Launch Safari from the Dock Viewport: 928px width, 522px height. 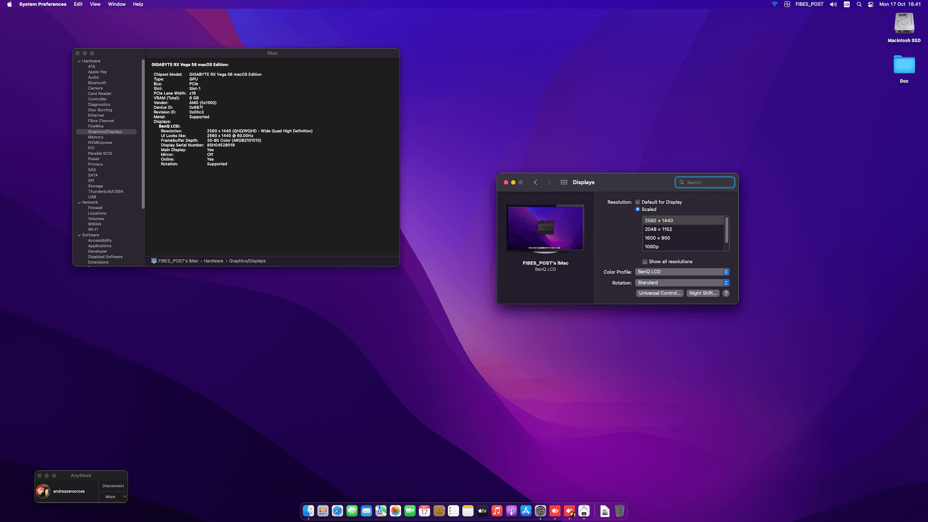337,511
